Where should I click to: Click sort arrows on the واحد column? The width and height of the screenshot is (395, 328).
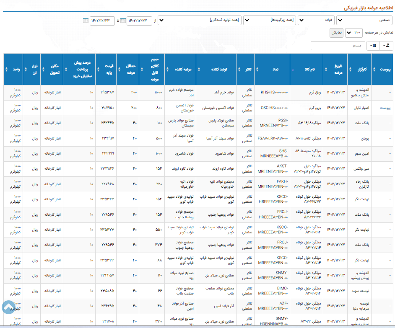click(7, 70)
